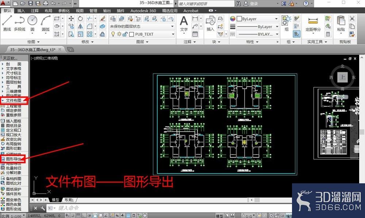Switch to the 视图 ribbon tab

pyautogui.click(x=80, y=11)
